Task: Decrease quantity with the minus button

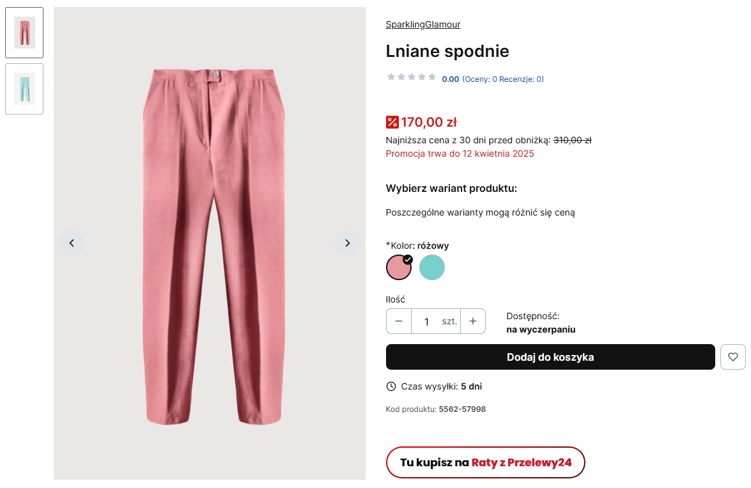Action: (399, 321)
